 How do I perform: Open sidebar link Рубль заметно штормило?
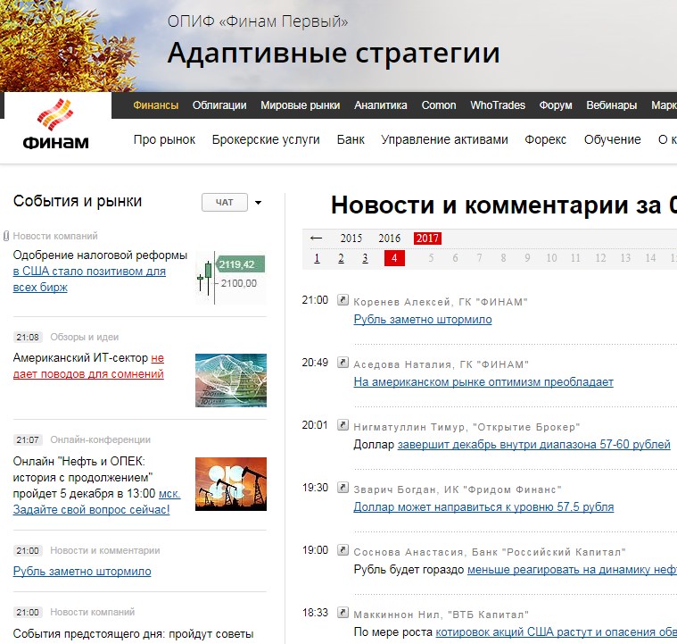(82, 572)
